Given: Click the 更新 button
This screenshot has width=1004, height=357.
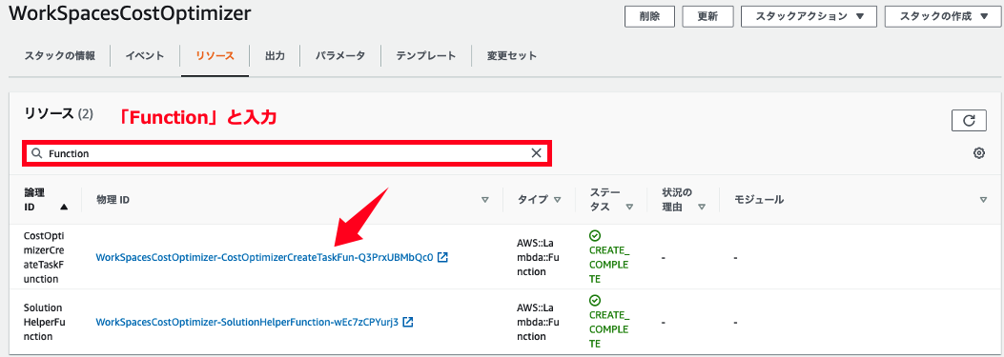Looking at the screenshot, I should pos(707,16).
